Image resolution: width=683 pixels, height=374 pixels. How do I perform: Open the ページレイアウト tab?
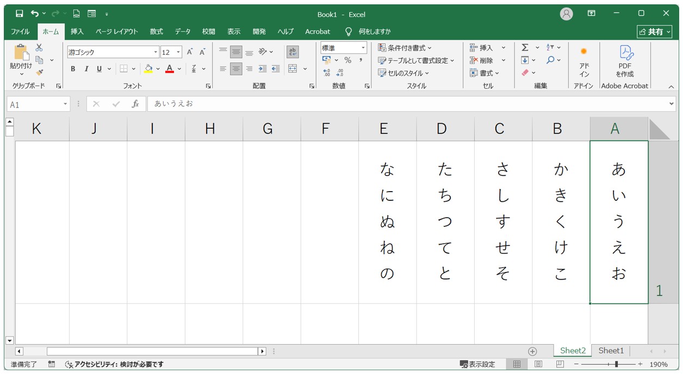(117, 31)
